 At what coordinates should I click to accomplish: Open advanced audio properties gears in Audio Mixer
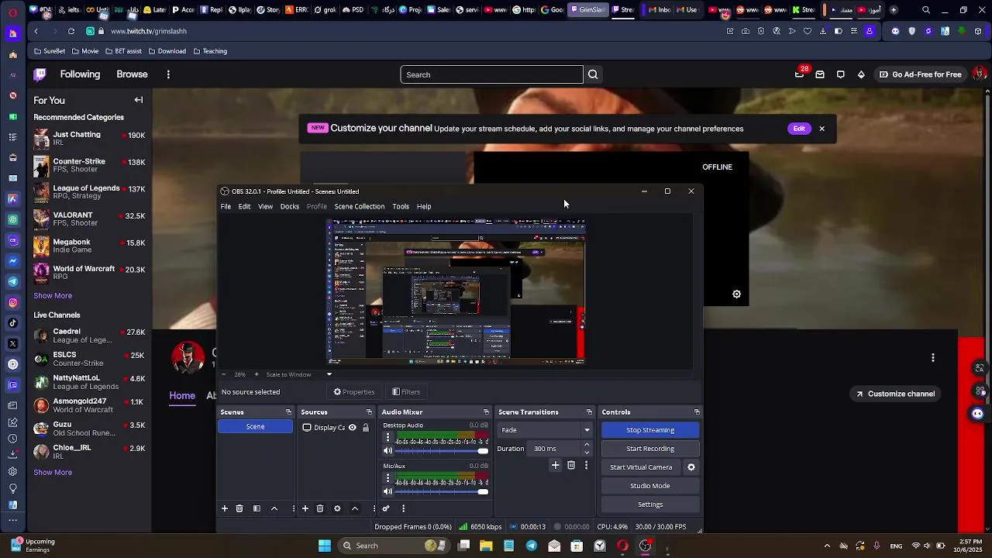pyautogui.click(x=386, y=508)
